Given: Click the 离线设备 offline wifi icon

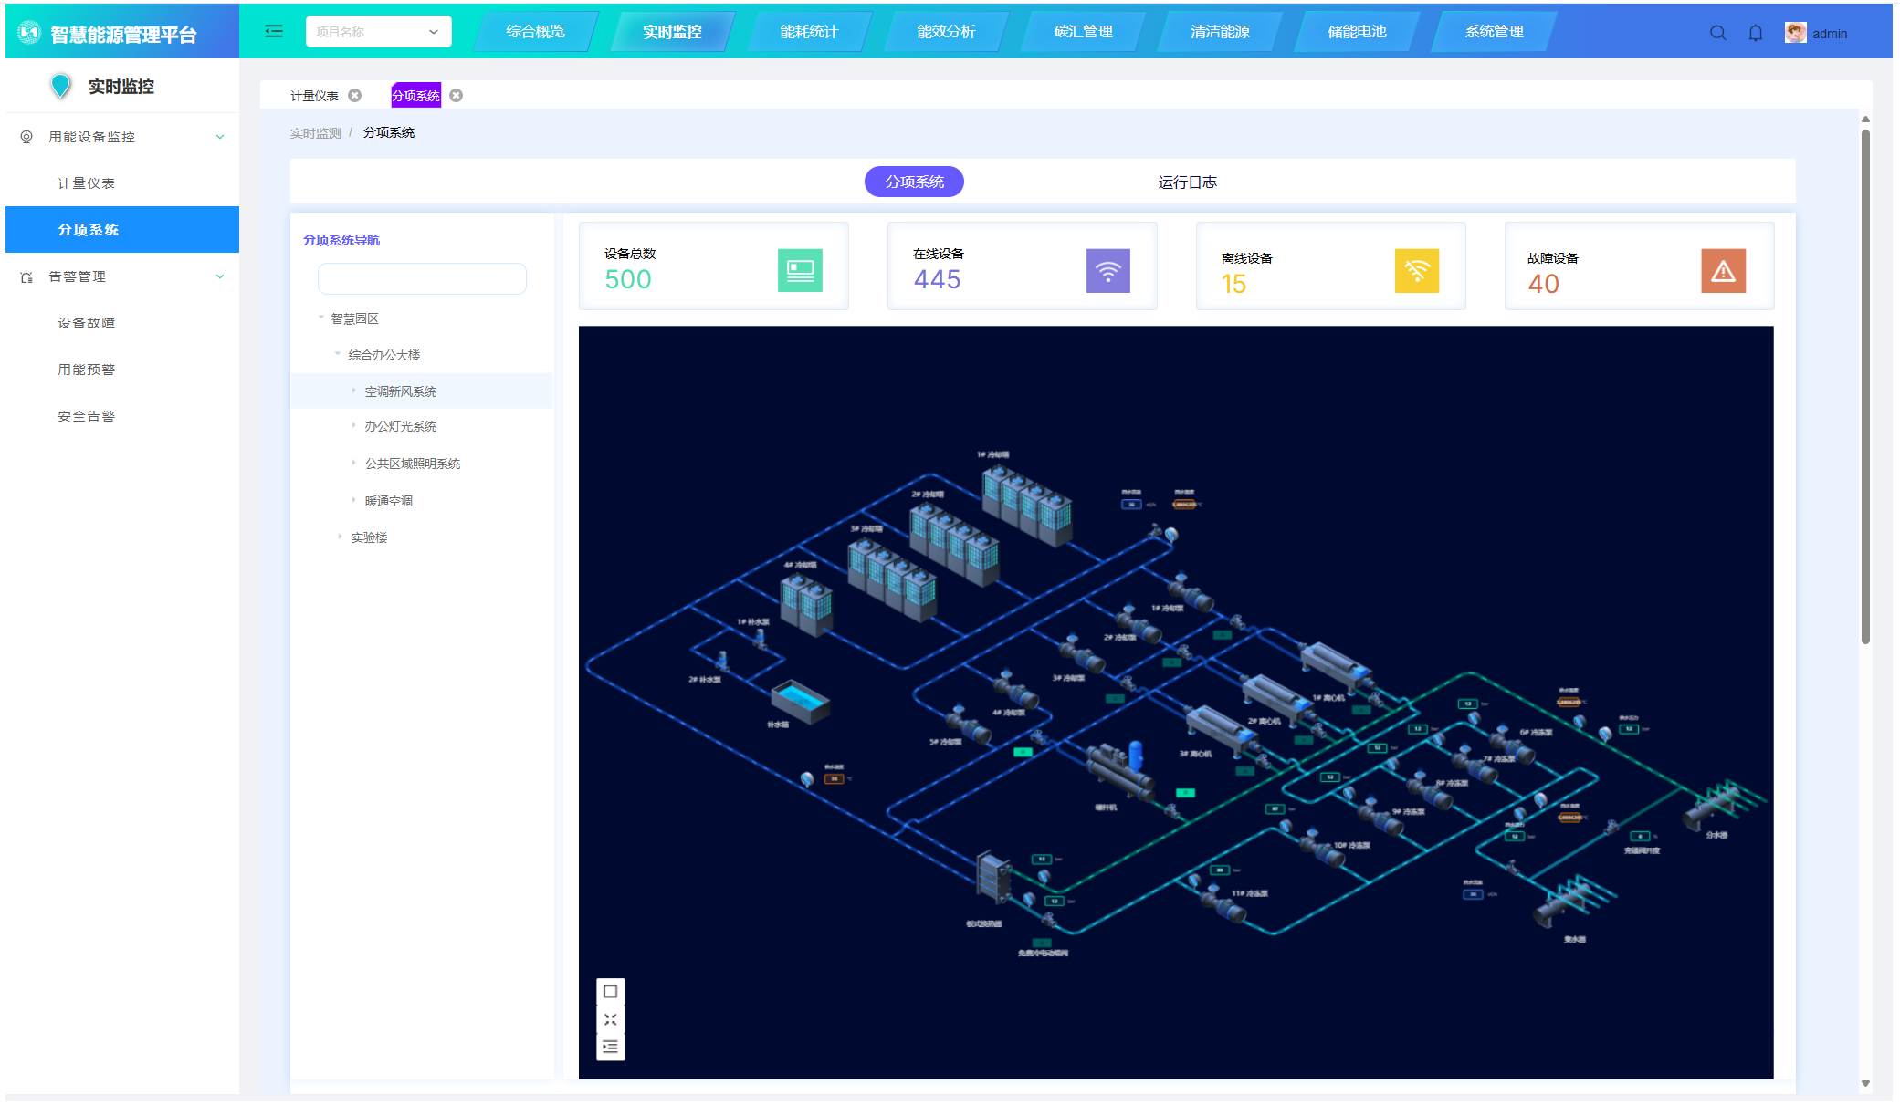Looking at the screenshot, I should click(1416, 271).
